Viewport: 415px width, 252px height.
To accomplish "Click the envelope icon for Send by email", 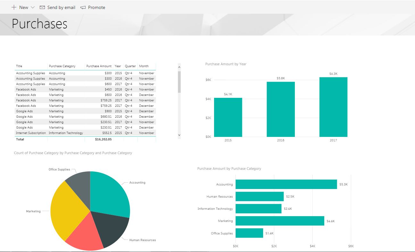I will click(42, 7).
